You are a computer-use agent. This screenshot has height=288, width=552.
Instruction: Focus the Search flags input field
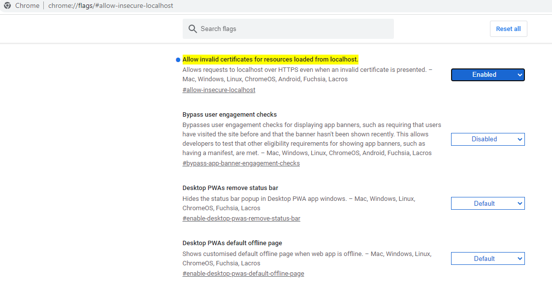pos(288,29)
